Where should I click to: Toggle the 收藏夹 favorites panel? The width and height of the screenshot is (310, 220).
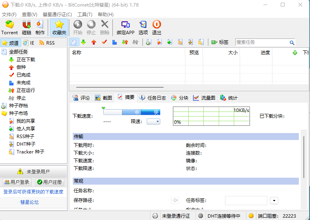tap(59, 28)
